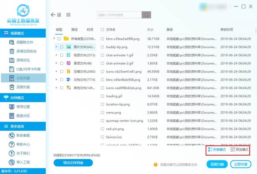Expand the 文档文件(7774) node
Image resolution: width=257 pixels, height=174 pixels.
coord(56,80)
